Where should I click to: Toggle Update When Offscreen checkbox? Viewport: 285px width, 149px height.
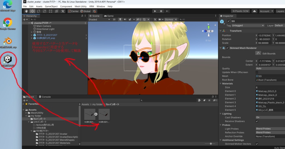click(x=257, y=72)
